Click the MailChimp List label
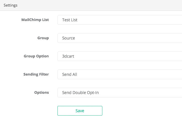182x121 pixels. pos(35,20)
